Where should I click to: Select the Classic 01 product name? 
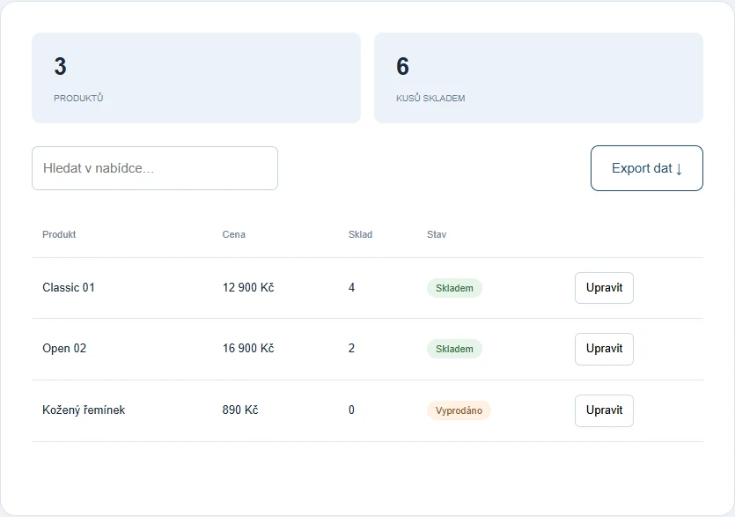pyautogui.click(x=69, y=287)
